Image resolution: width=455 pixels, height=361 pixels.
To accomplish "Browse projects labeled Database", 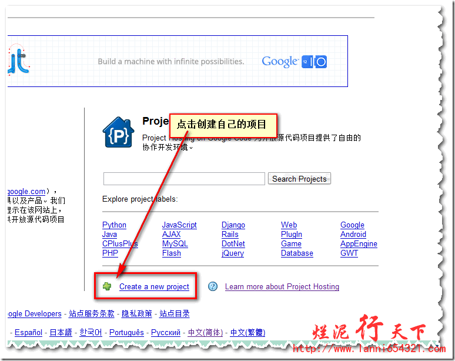I will (297, 253).
